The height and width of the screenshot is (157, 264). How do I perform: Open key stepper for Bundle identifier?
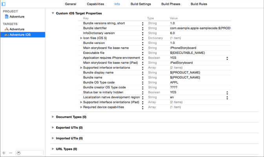pyautogui.click(x=143, y=29)
